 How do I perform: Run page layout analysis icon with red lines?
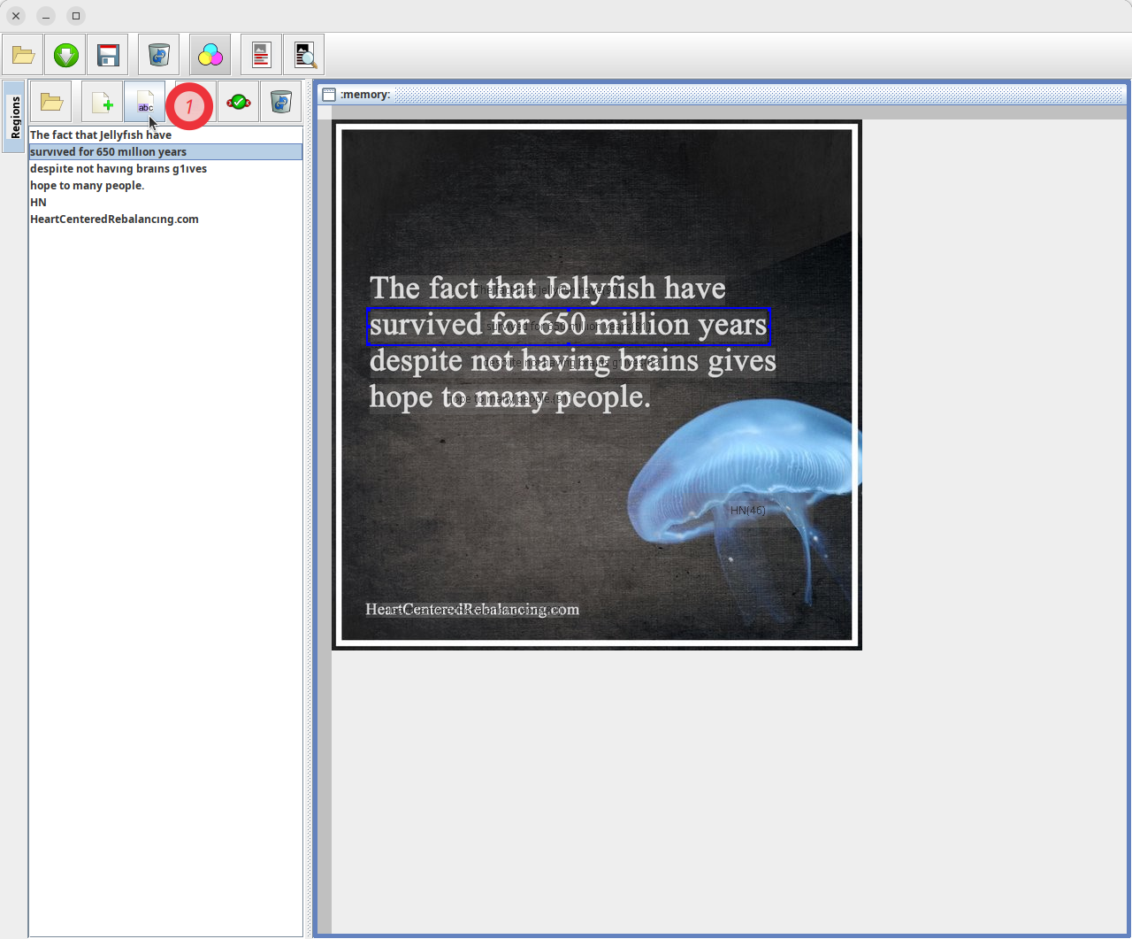pos(261,56)
